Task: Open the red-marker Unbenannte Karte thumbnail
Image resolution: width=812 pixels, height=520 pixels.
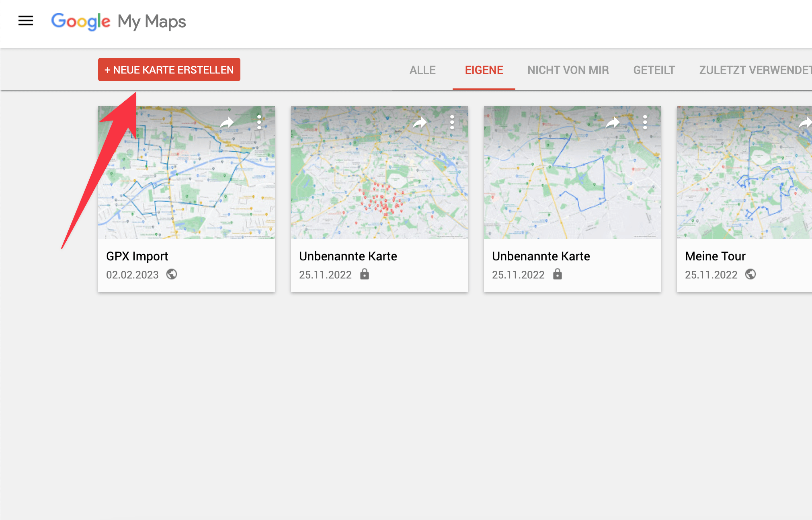Action: click(379, 172)
